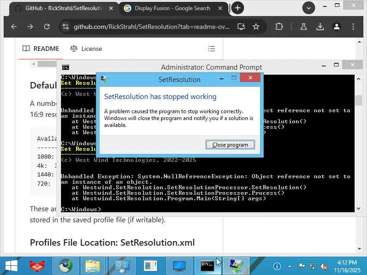Open the newspaper-style taskbar app icon
This screenshot has height=275, width=367.
150,266
